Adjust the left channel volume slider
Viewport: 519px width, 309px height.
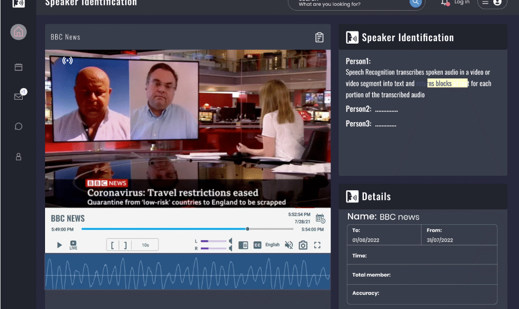[214, 241]
